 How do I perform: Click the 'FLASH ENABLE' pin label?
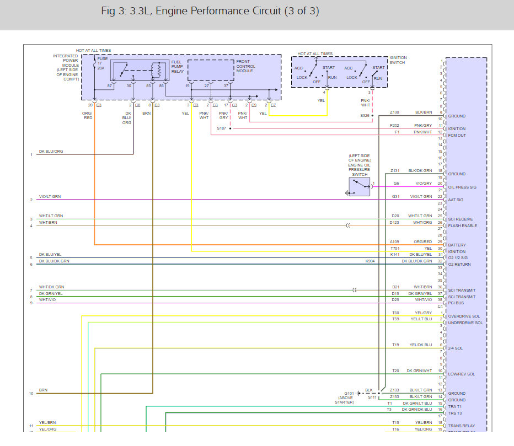pyautogui.click(x=463, y=225)
